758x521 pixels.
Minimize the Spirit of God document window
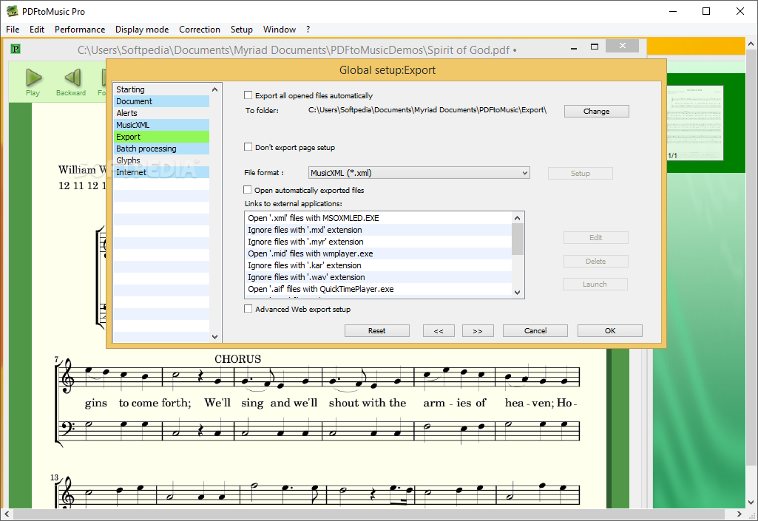coord(574,47)
